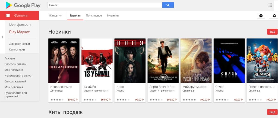Viewport: 278px width, 118px height.
Task: Click the blue search magnifier button
Action: point(168,5)
